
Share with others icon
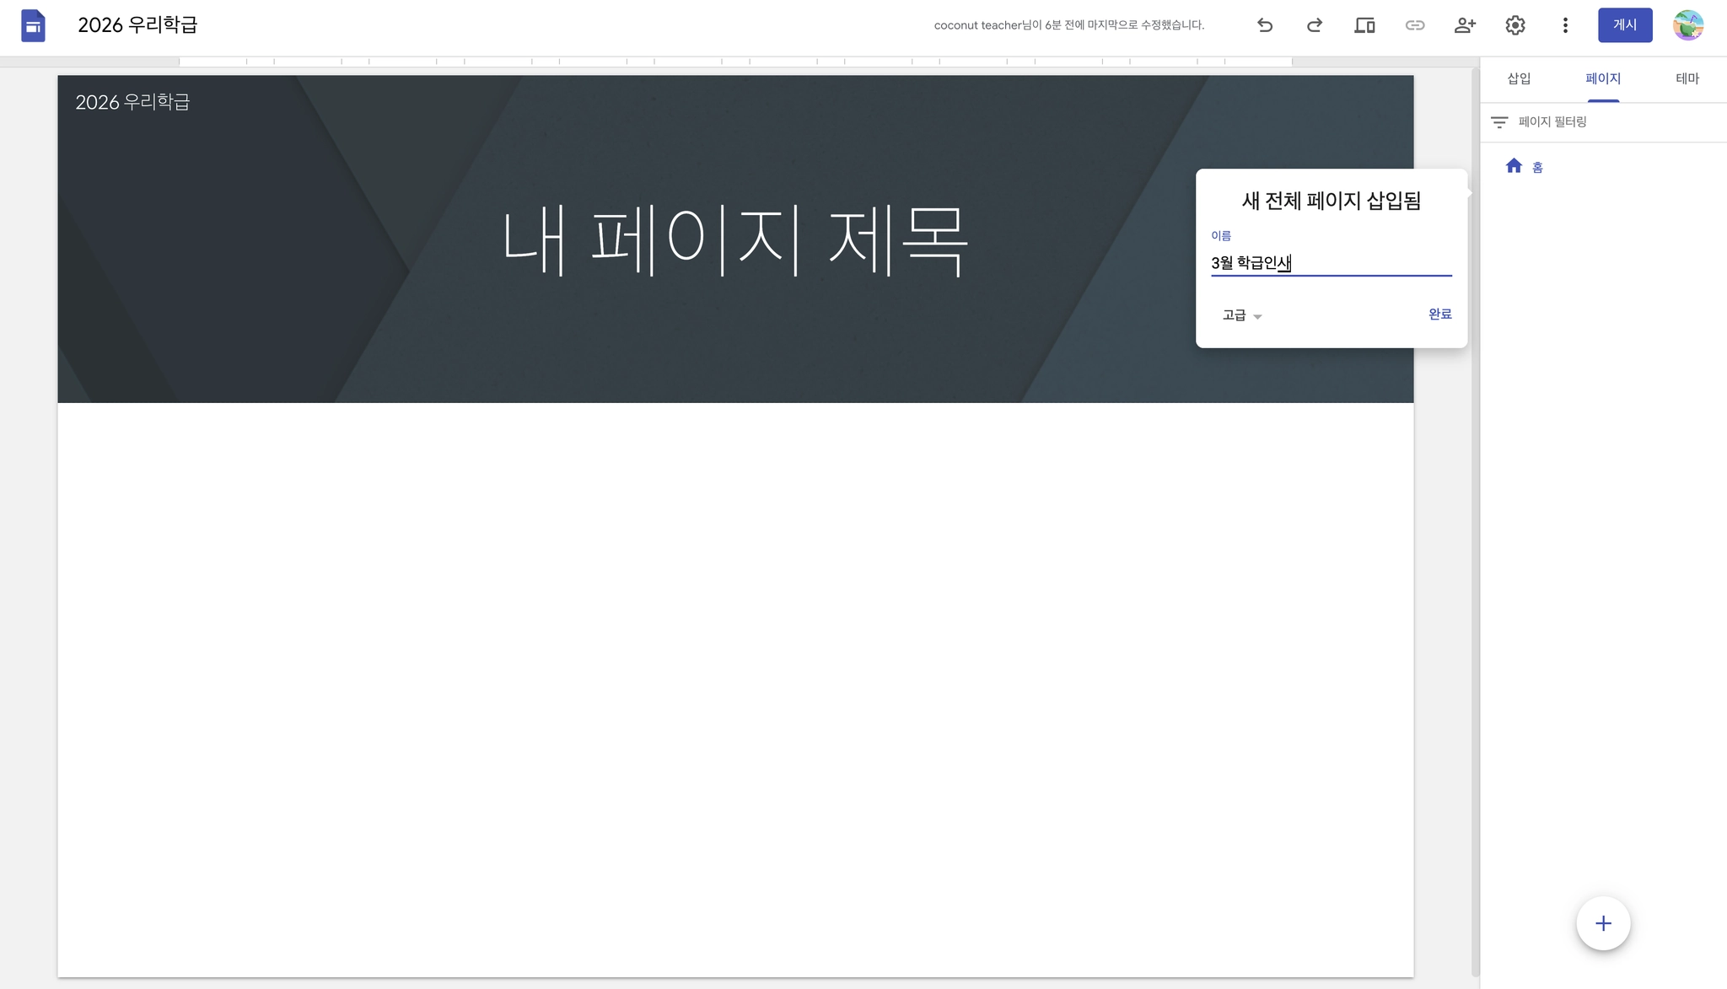point(1465,25)
